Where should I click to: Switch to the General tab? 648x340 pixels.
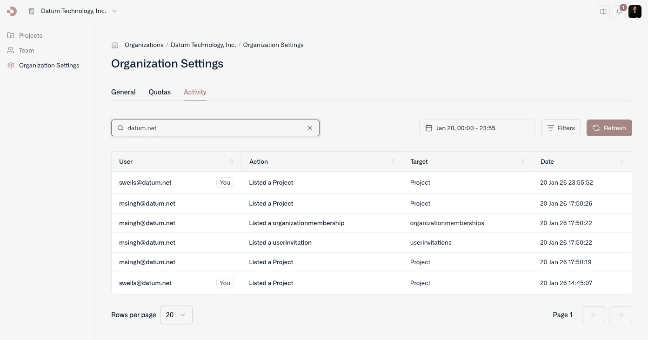pos(123,92)
